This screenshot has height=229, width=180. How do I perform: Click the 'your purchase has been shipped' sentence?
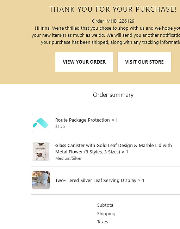pos(110,42)
